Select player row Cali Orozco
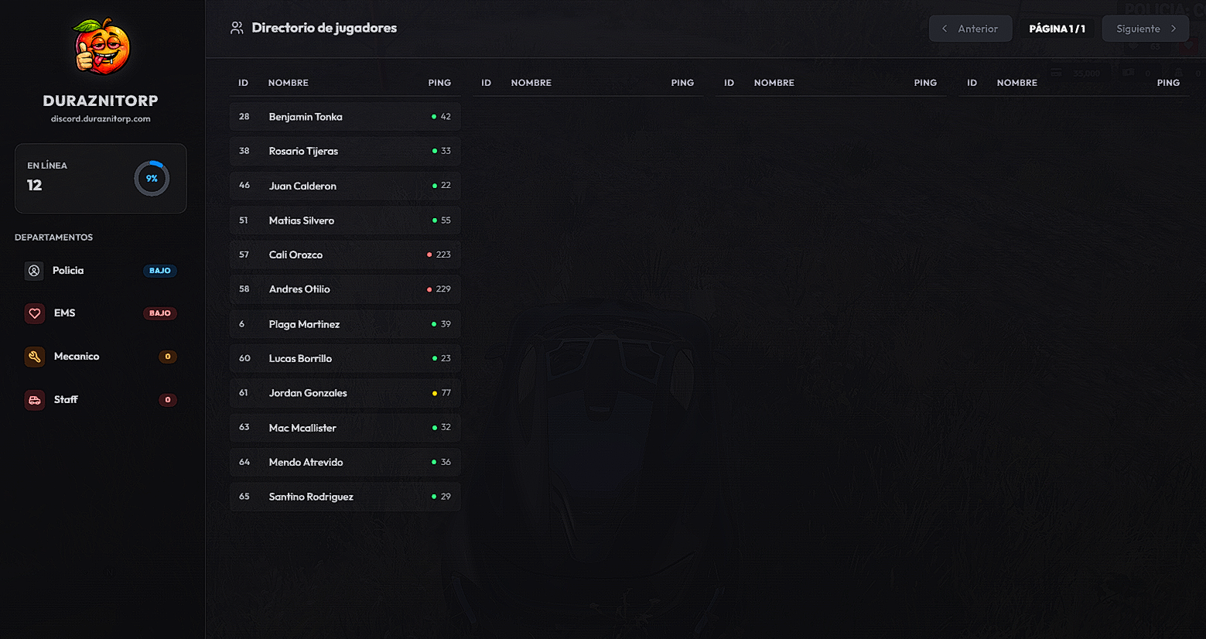This screenshot has height=639, width=1206. click(345, 255)
